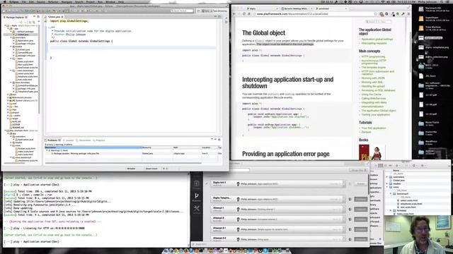Click the browser vertical scrollbar
This screenshot has width=453, height=254.
tap(411, 52)
